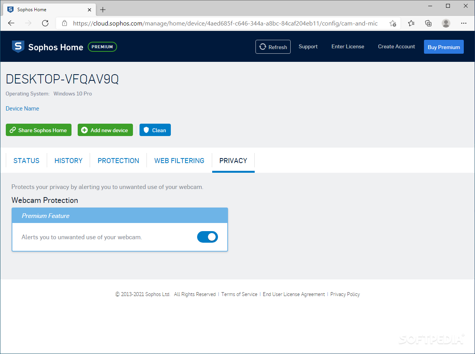Open the End User License Agreement link

click(294, 294)
